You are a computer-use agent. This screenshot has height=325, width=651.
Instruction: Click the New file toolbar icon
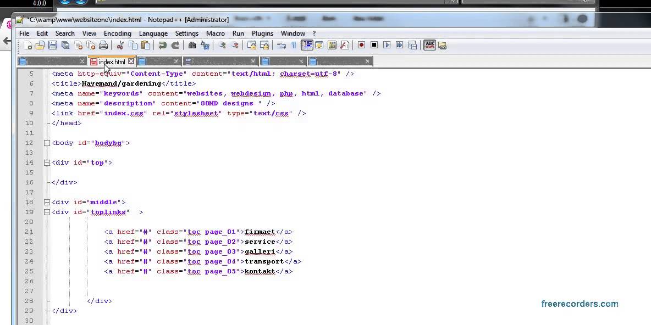(x=27, y=46)
